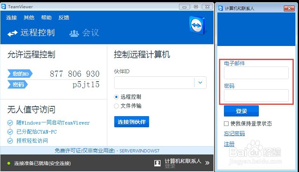Image resolution: width=299 pixels, height=172 pixels.
Task: Click the 注册 link
Action: 229,144
